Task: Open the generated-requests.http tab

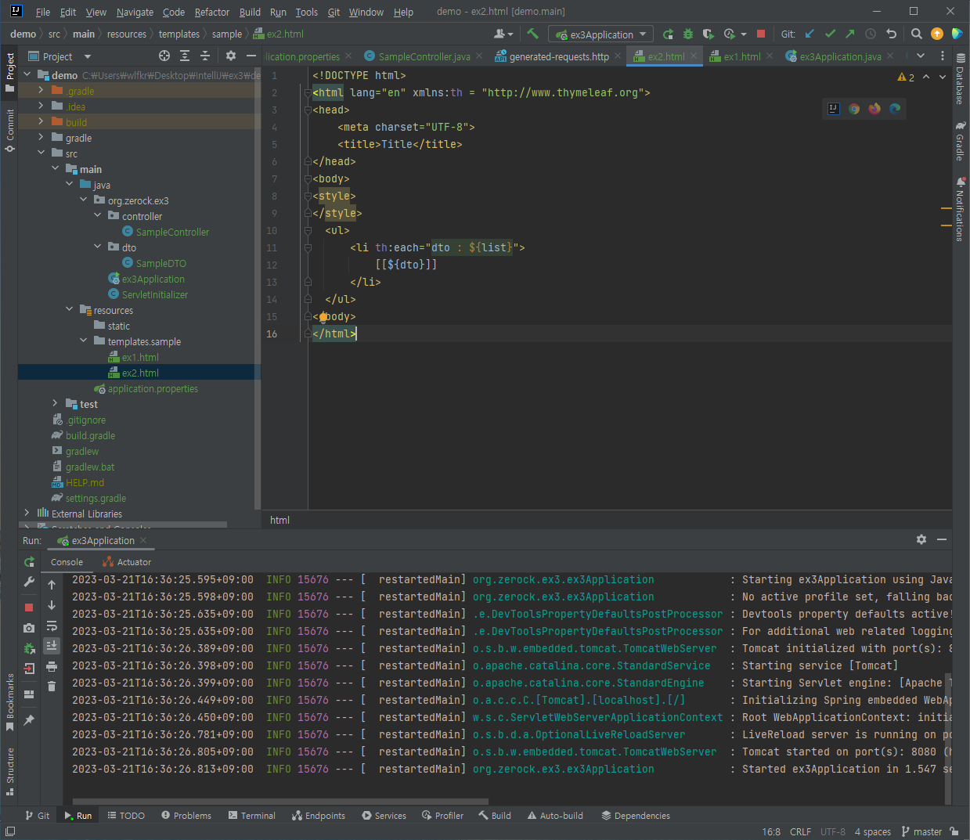Action: [x=558, y=56]
